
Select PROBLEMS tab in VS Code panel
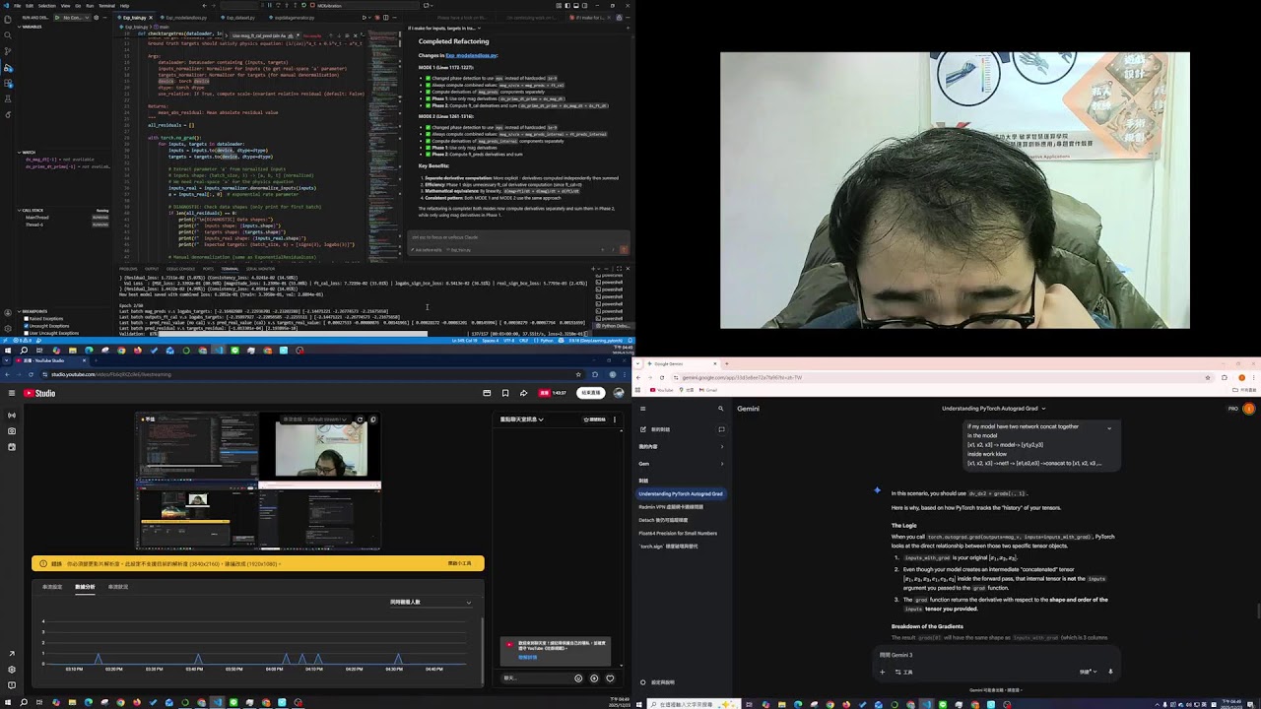tap(128, 269)
